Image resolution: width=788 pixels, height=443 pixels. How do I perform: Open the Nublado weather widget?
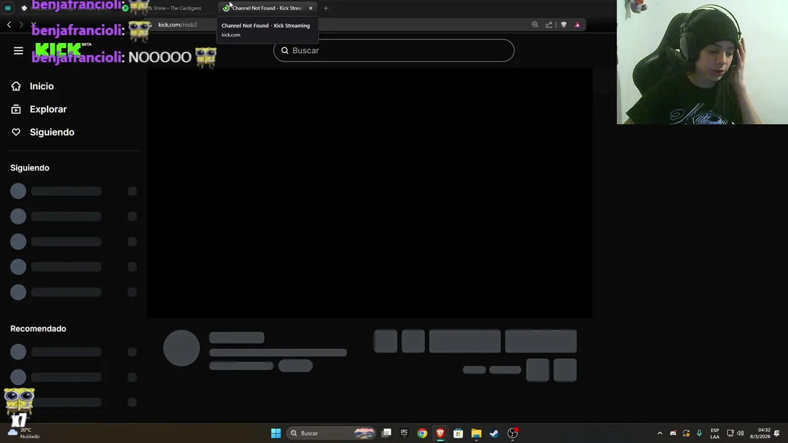[x=23, y=433]
